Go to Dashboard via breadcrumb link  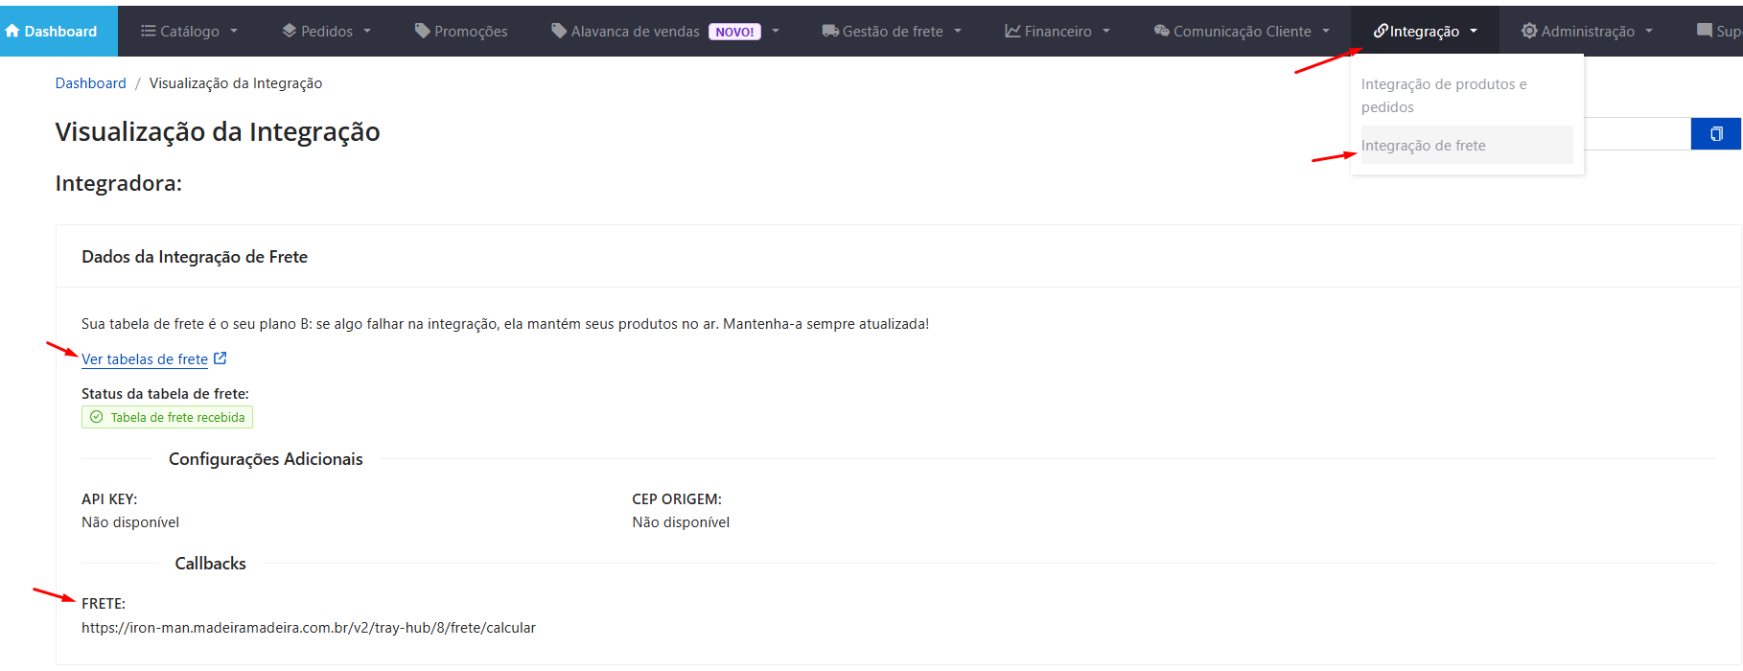coord(90,83)
